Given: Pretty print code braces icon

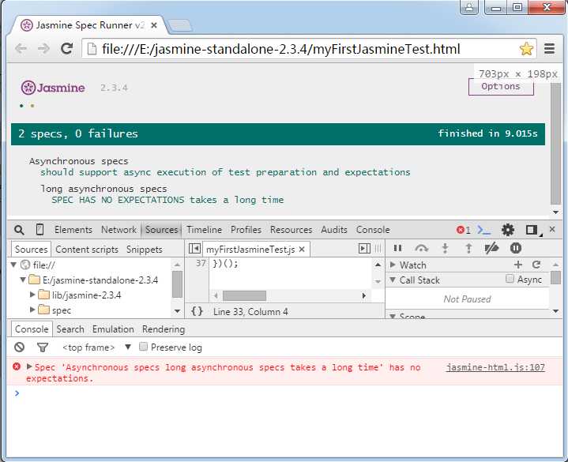Looking at the screenshot, I should tap(197, 311).
